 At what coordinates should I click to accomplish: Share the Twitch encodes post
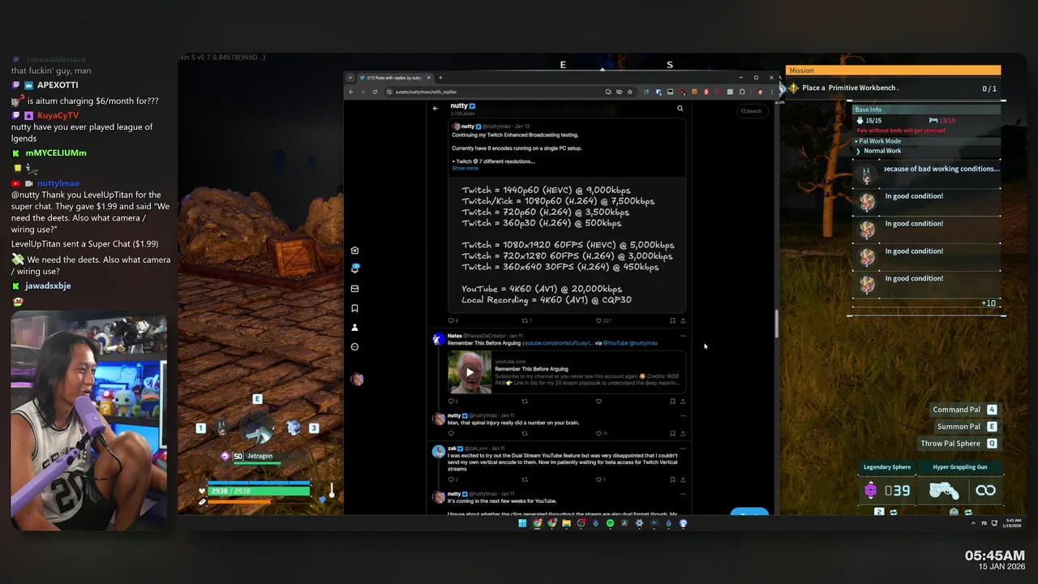pyautogui.click(x=683, y=320)
